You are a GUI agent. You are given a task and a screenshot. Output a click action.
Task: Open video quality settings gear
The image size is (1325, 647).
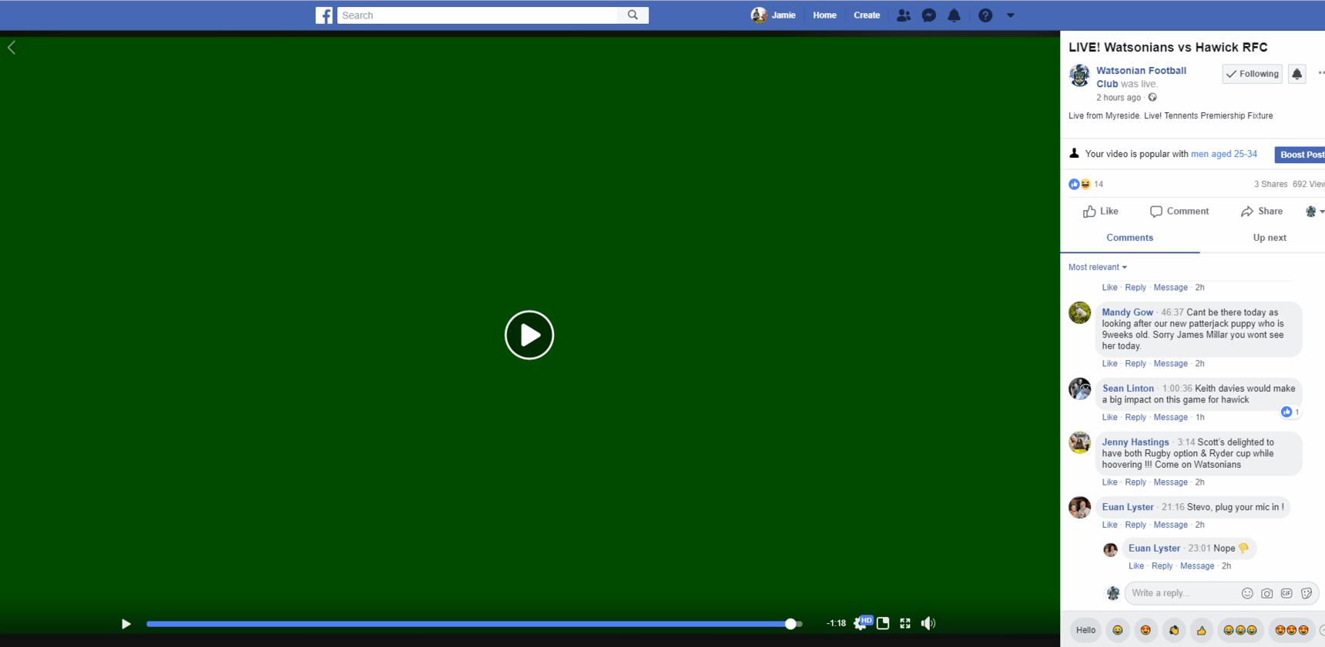pos(861,623)
